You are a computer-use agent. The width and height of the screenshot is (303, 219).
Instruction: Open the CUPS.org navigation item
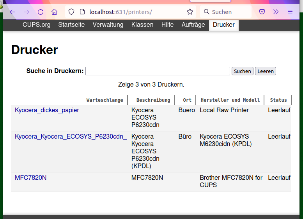point(37,24)
